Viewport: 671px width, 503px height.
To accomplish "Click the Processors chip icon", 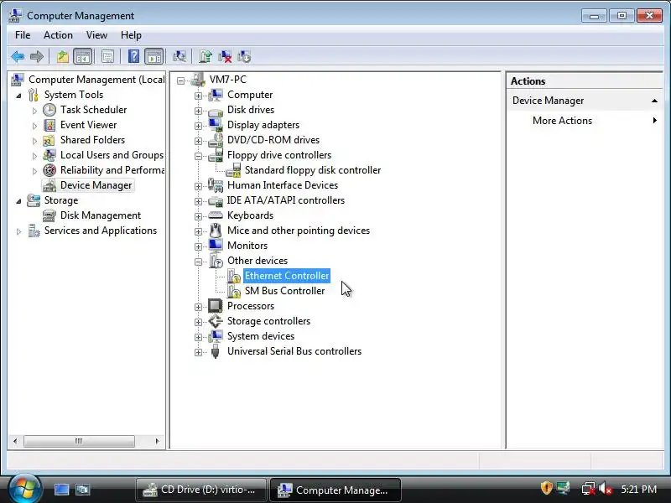I will [x=215, y=306].
